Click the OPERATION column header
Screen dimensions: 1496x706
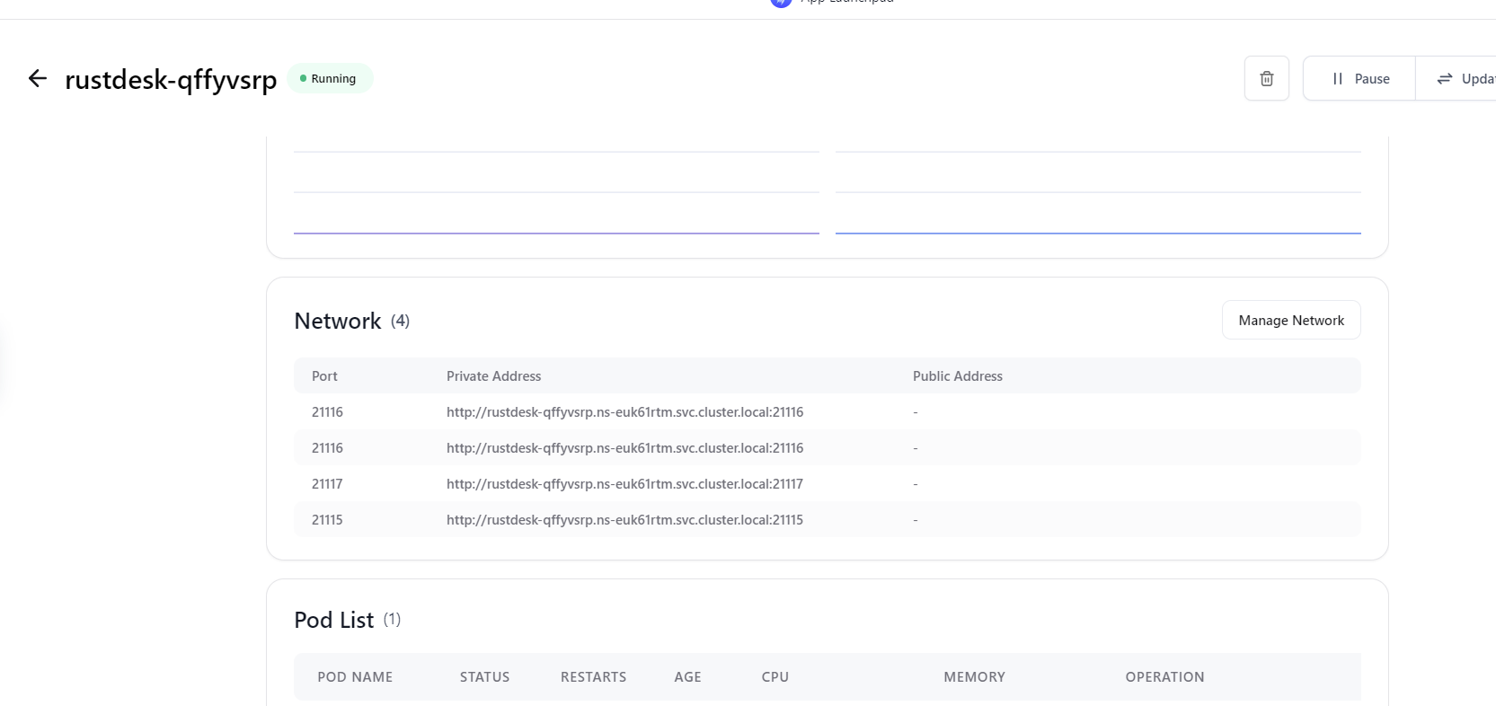1164,677
